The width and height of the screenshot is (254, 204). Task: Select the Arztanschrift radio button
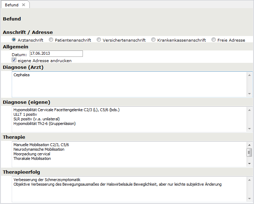pos(14,40)
